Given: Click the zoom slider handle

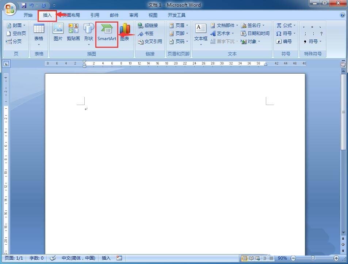Looking at the screenshot, I should [x=313, y=258].
